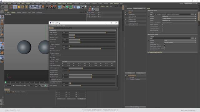Open the Regular Image Name dropdown
The height and width of the screenshot is (112, 200).
[x=179, y=21]
